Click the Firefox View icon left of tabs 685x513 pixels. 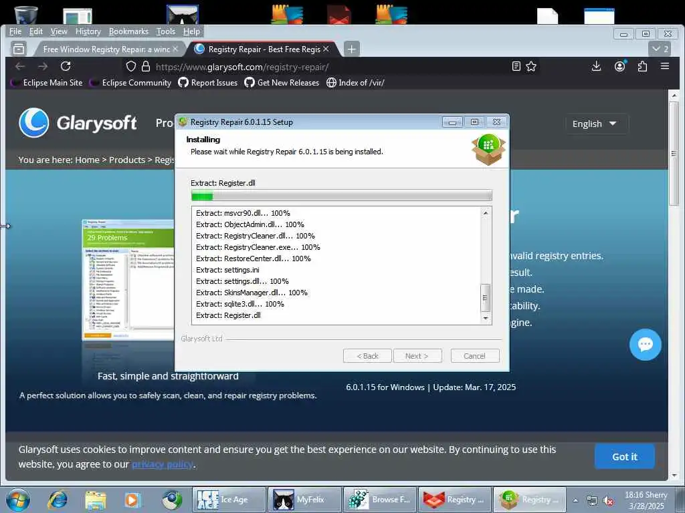click(x=19, y=49)
